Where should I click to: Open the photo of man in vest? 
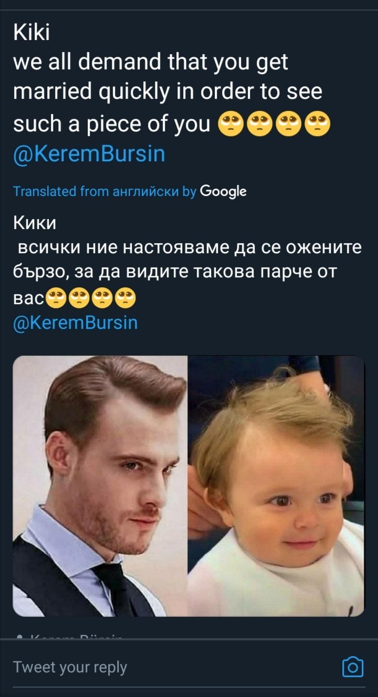coord(100,486)
